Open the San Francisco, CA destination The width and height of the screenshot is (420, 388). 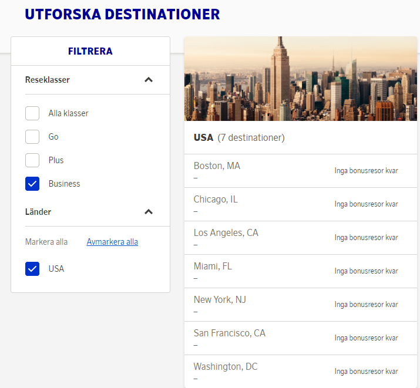coord(229,333)
